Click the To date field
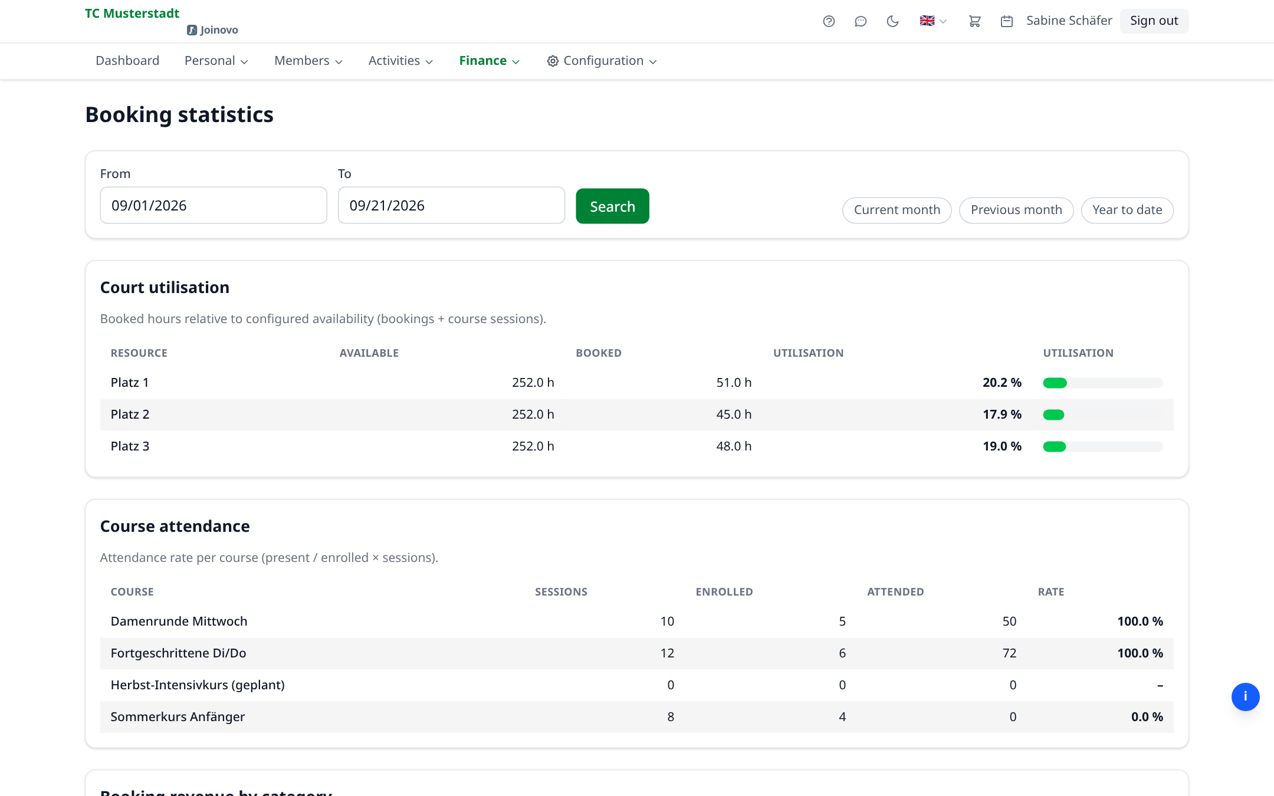This screenshot has height=796, width=1274. [451, 205]
